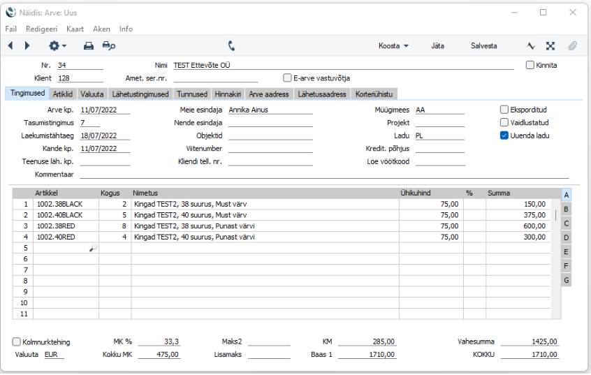Switch to the Valuuta tab
591x375 pixels.
point(92,94)
